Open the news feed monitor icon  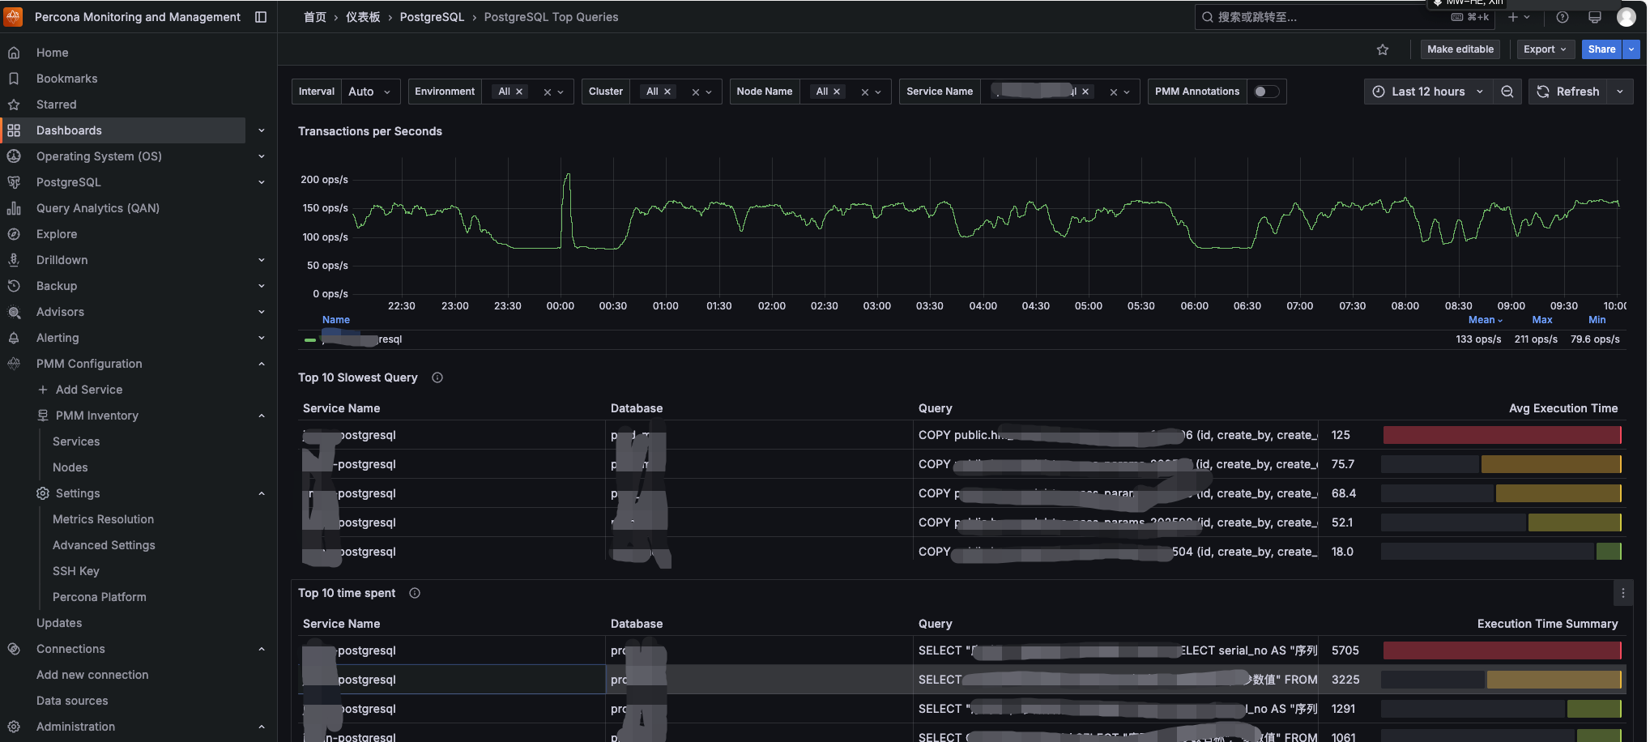(1594, 17)
